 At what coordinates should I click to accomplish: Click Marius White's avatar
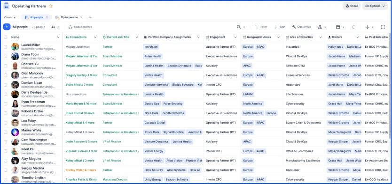(x=15, y=132)
